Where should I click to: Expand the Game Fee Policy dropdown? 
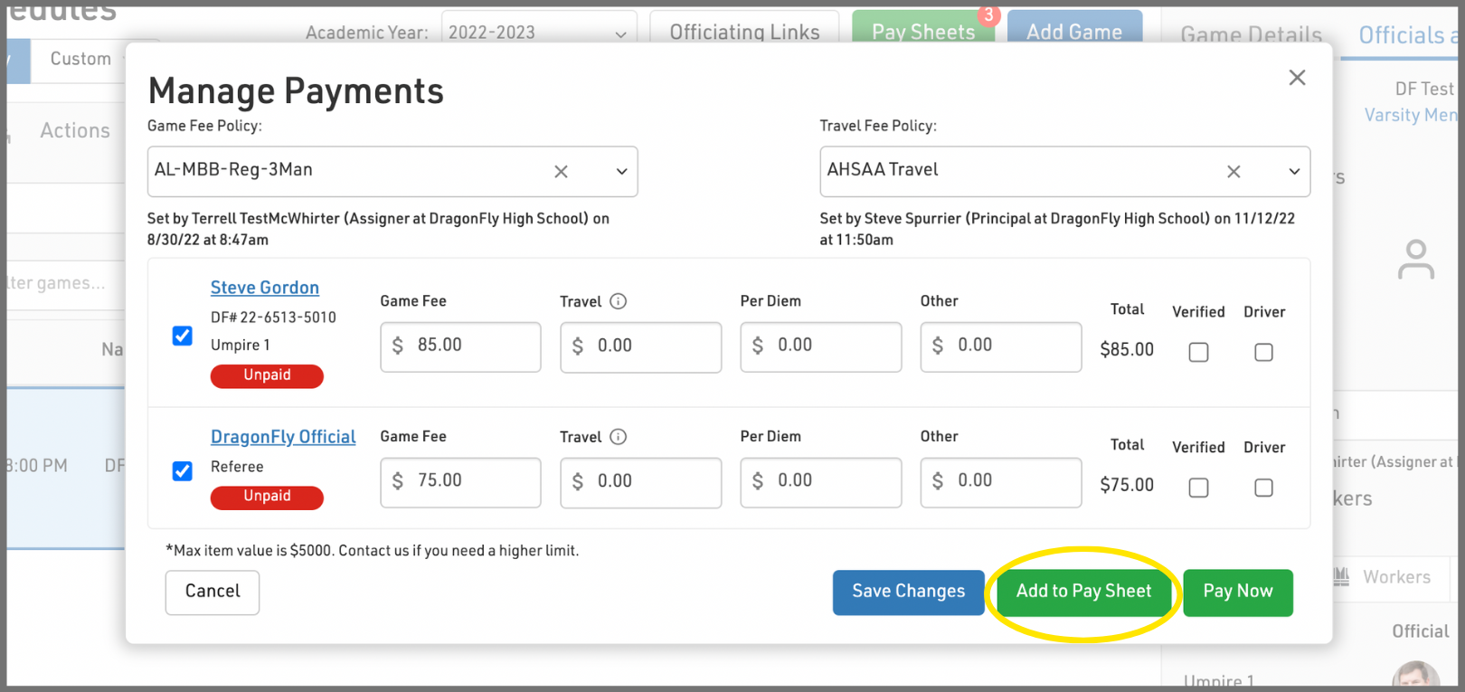(x=621, y=172)
